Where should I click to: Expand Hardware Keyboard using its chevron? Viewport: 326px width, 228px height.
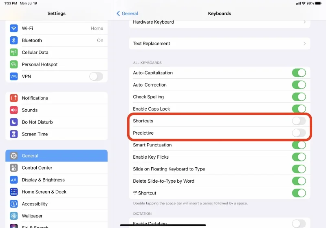[304, 22]
